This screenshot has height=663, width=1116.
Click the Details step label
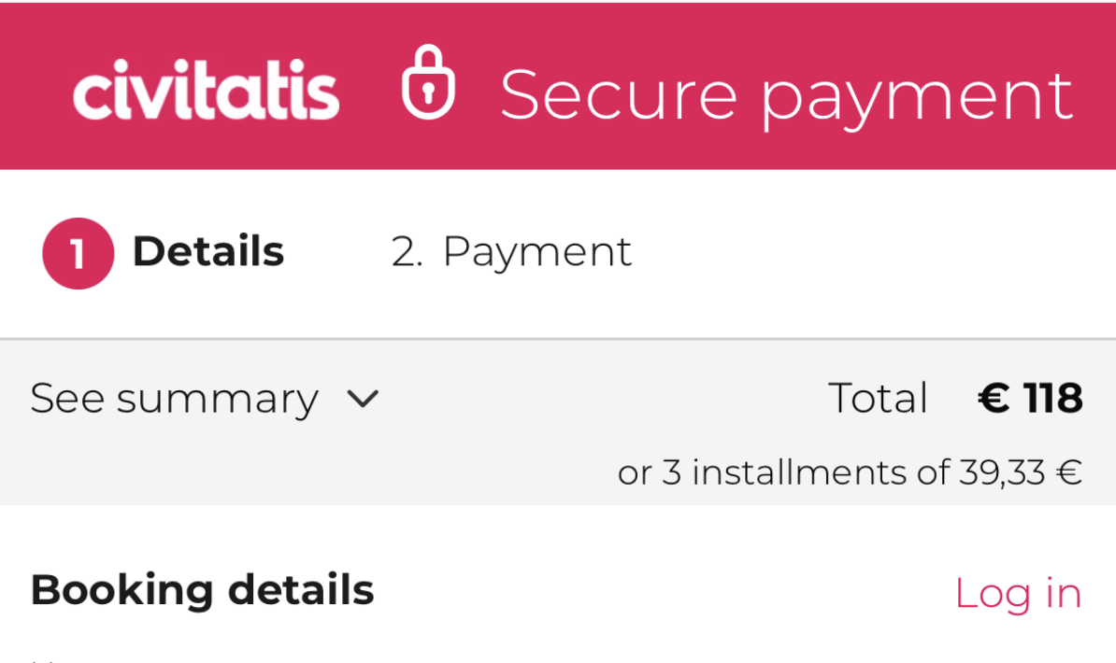[x=208, y=250]
